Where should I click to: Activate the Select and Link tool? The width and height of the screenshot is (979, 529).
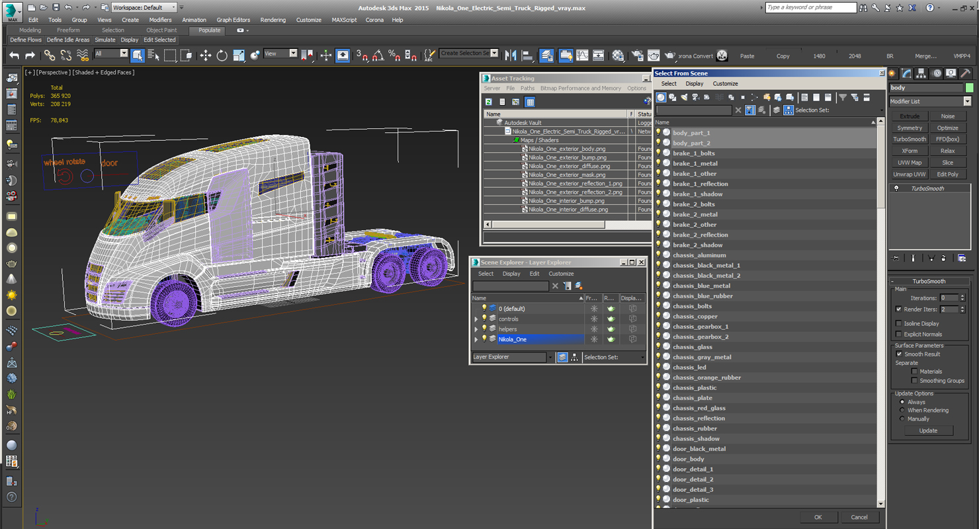pos(50,56)
